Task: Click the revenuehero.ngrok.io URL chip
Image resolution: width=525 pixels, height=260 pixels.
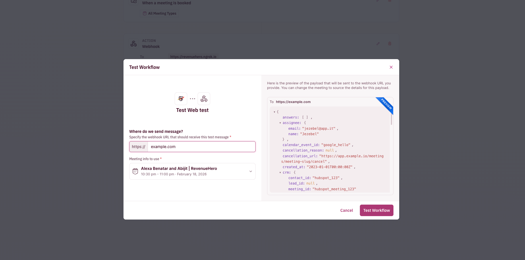Action: pos(193,57)
